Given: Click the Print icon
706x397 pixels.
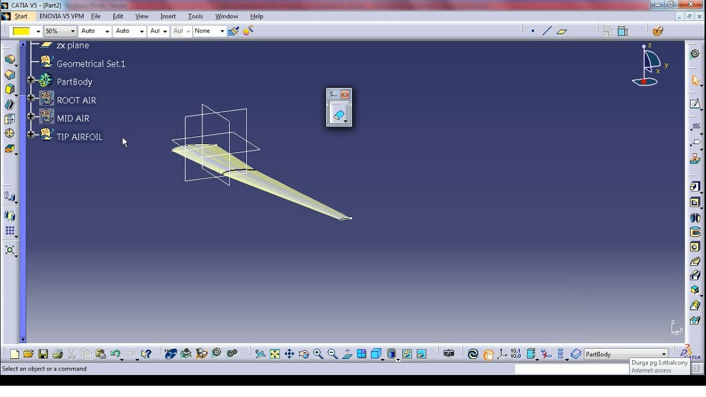Looking at the screenshot, I should click(x=57, y=354).
